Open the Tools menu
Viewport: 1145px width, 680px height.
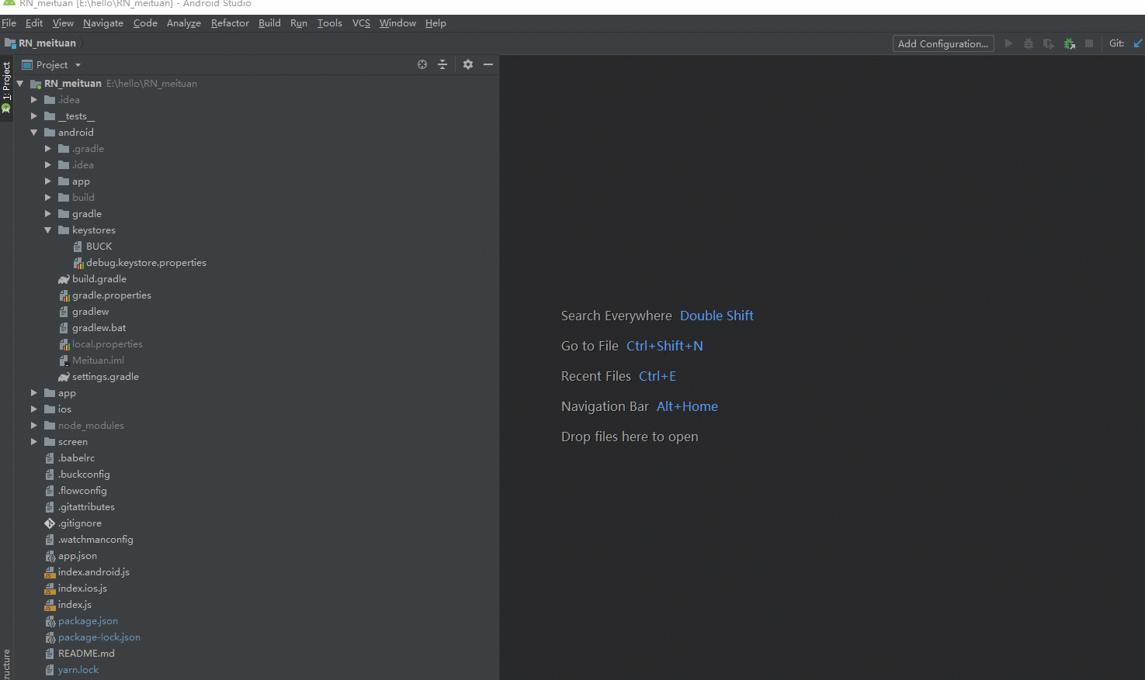point(330,23)
